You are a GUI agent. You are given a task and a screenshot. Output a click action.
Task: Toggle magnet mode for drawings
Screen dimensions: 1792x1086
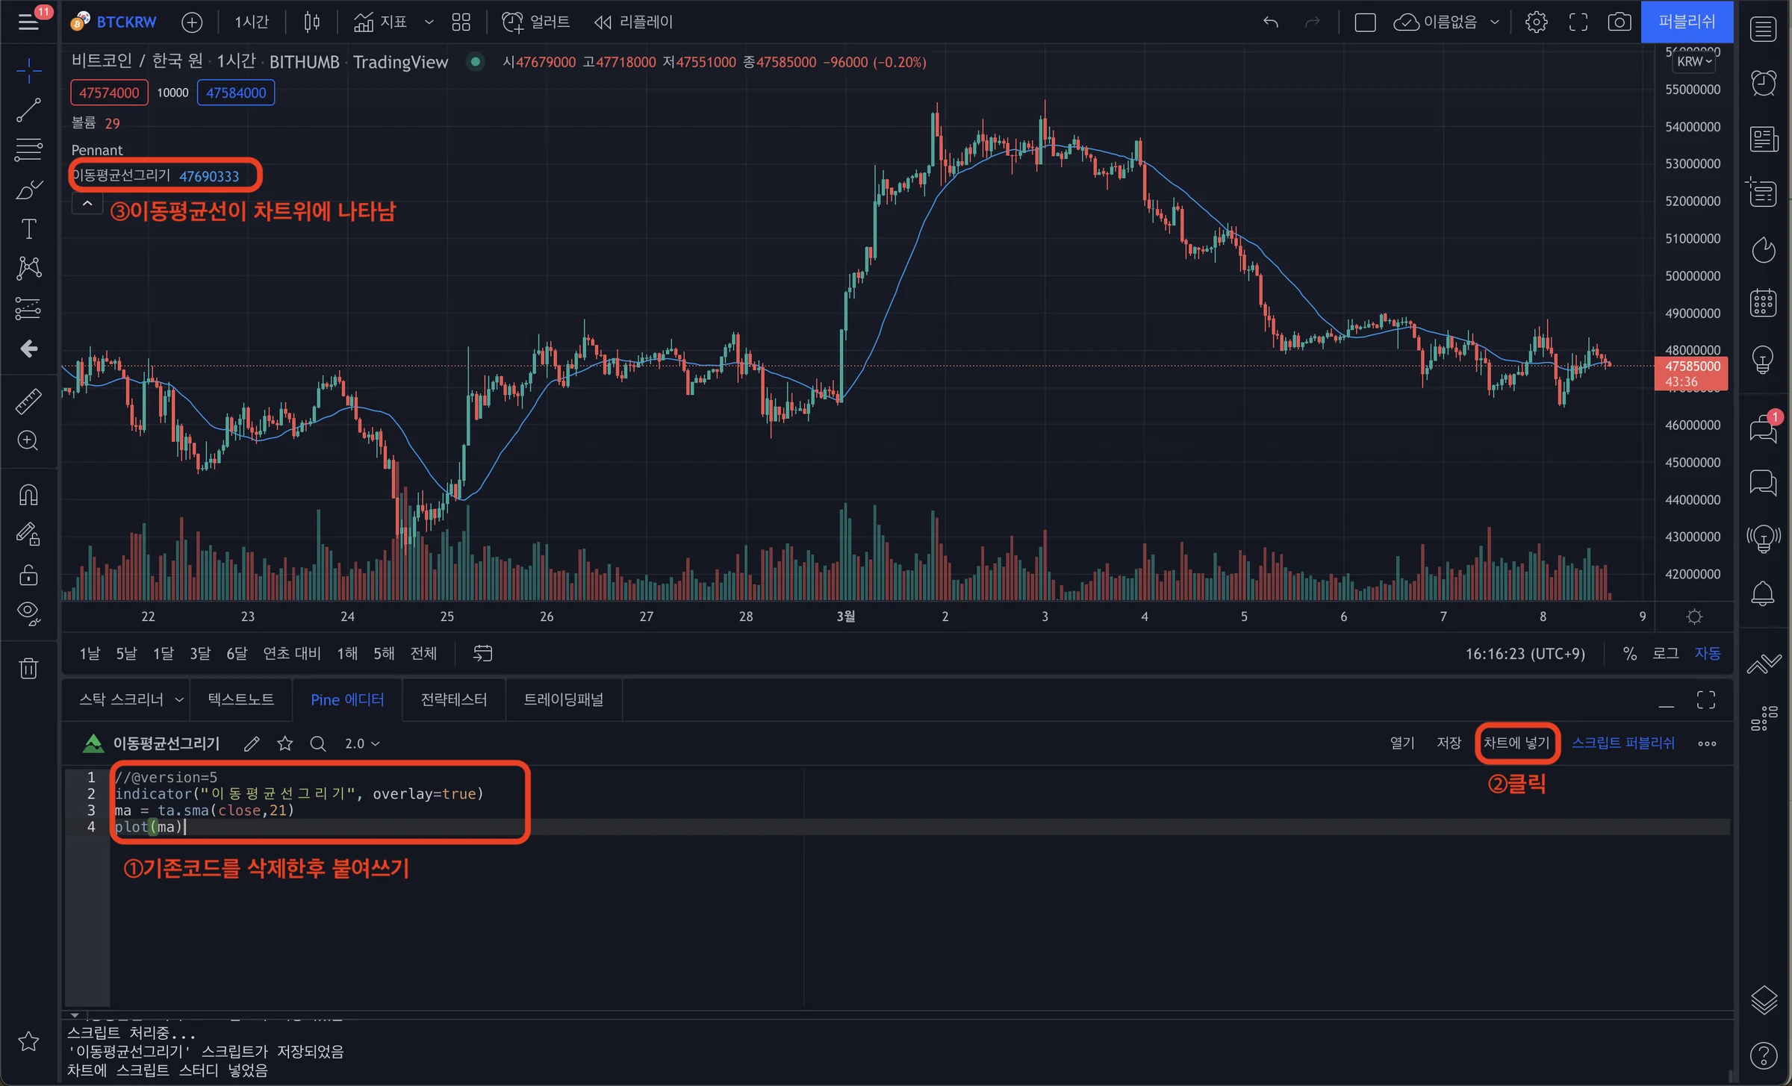tap(28, 495)
